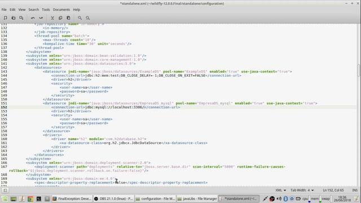Click the jdbc:h2:mem:test connection-url text
361x203 pixels.
[146, 76]
